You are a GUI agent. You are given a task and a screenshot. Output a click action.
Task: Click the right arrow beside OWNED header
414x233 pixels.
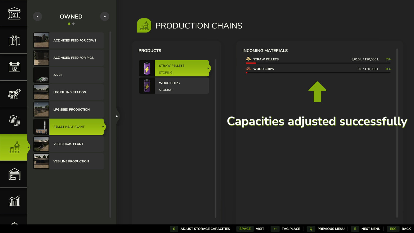pyautogui.click(x=105, y=16)
